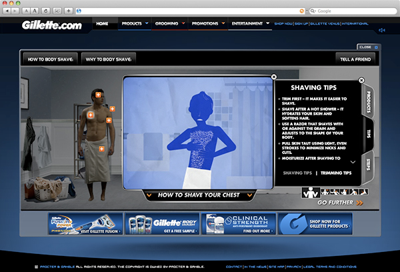This screenshot has height=272, width=400.
Task: Open LEGAL TERMS AND CONDITIONS footer link
Action: click(x=330, y=267)
